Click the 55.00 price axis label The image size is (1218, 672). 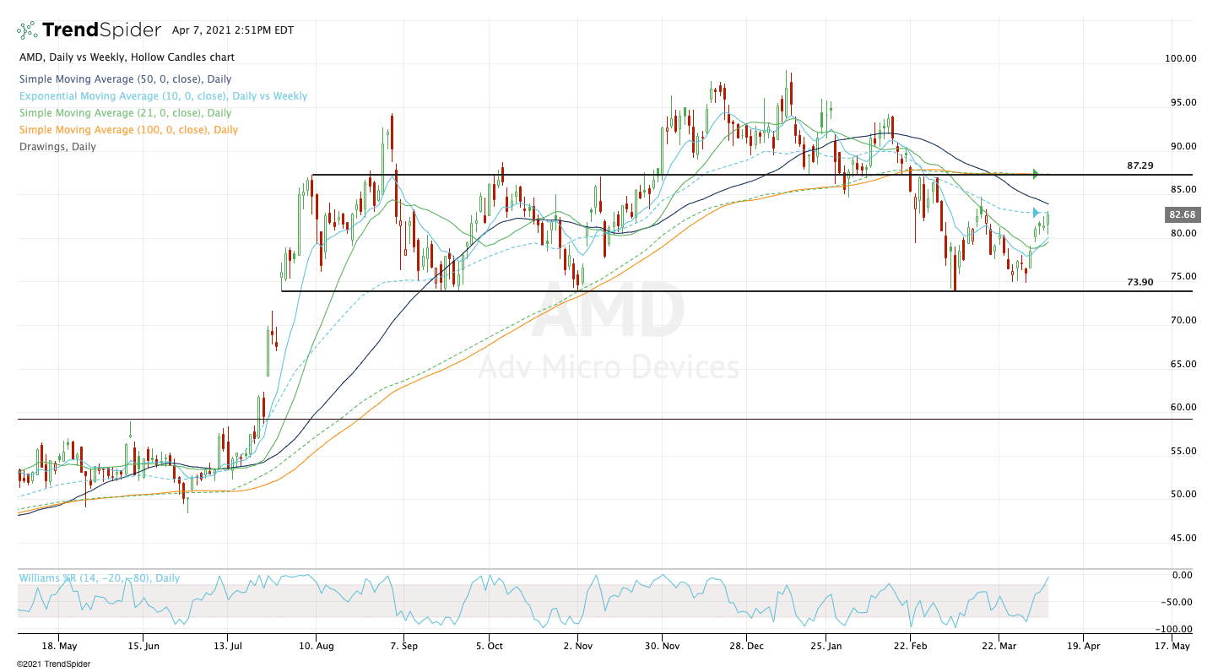pos(1183,451)
